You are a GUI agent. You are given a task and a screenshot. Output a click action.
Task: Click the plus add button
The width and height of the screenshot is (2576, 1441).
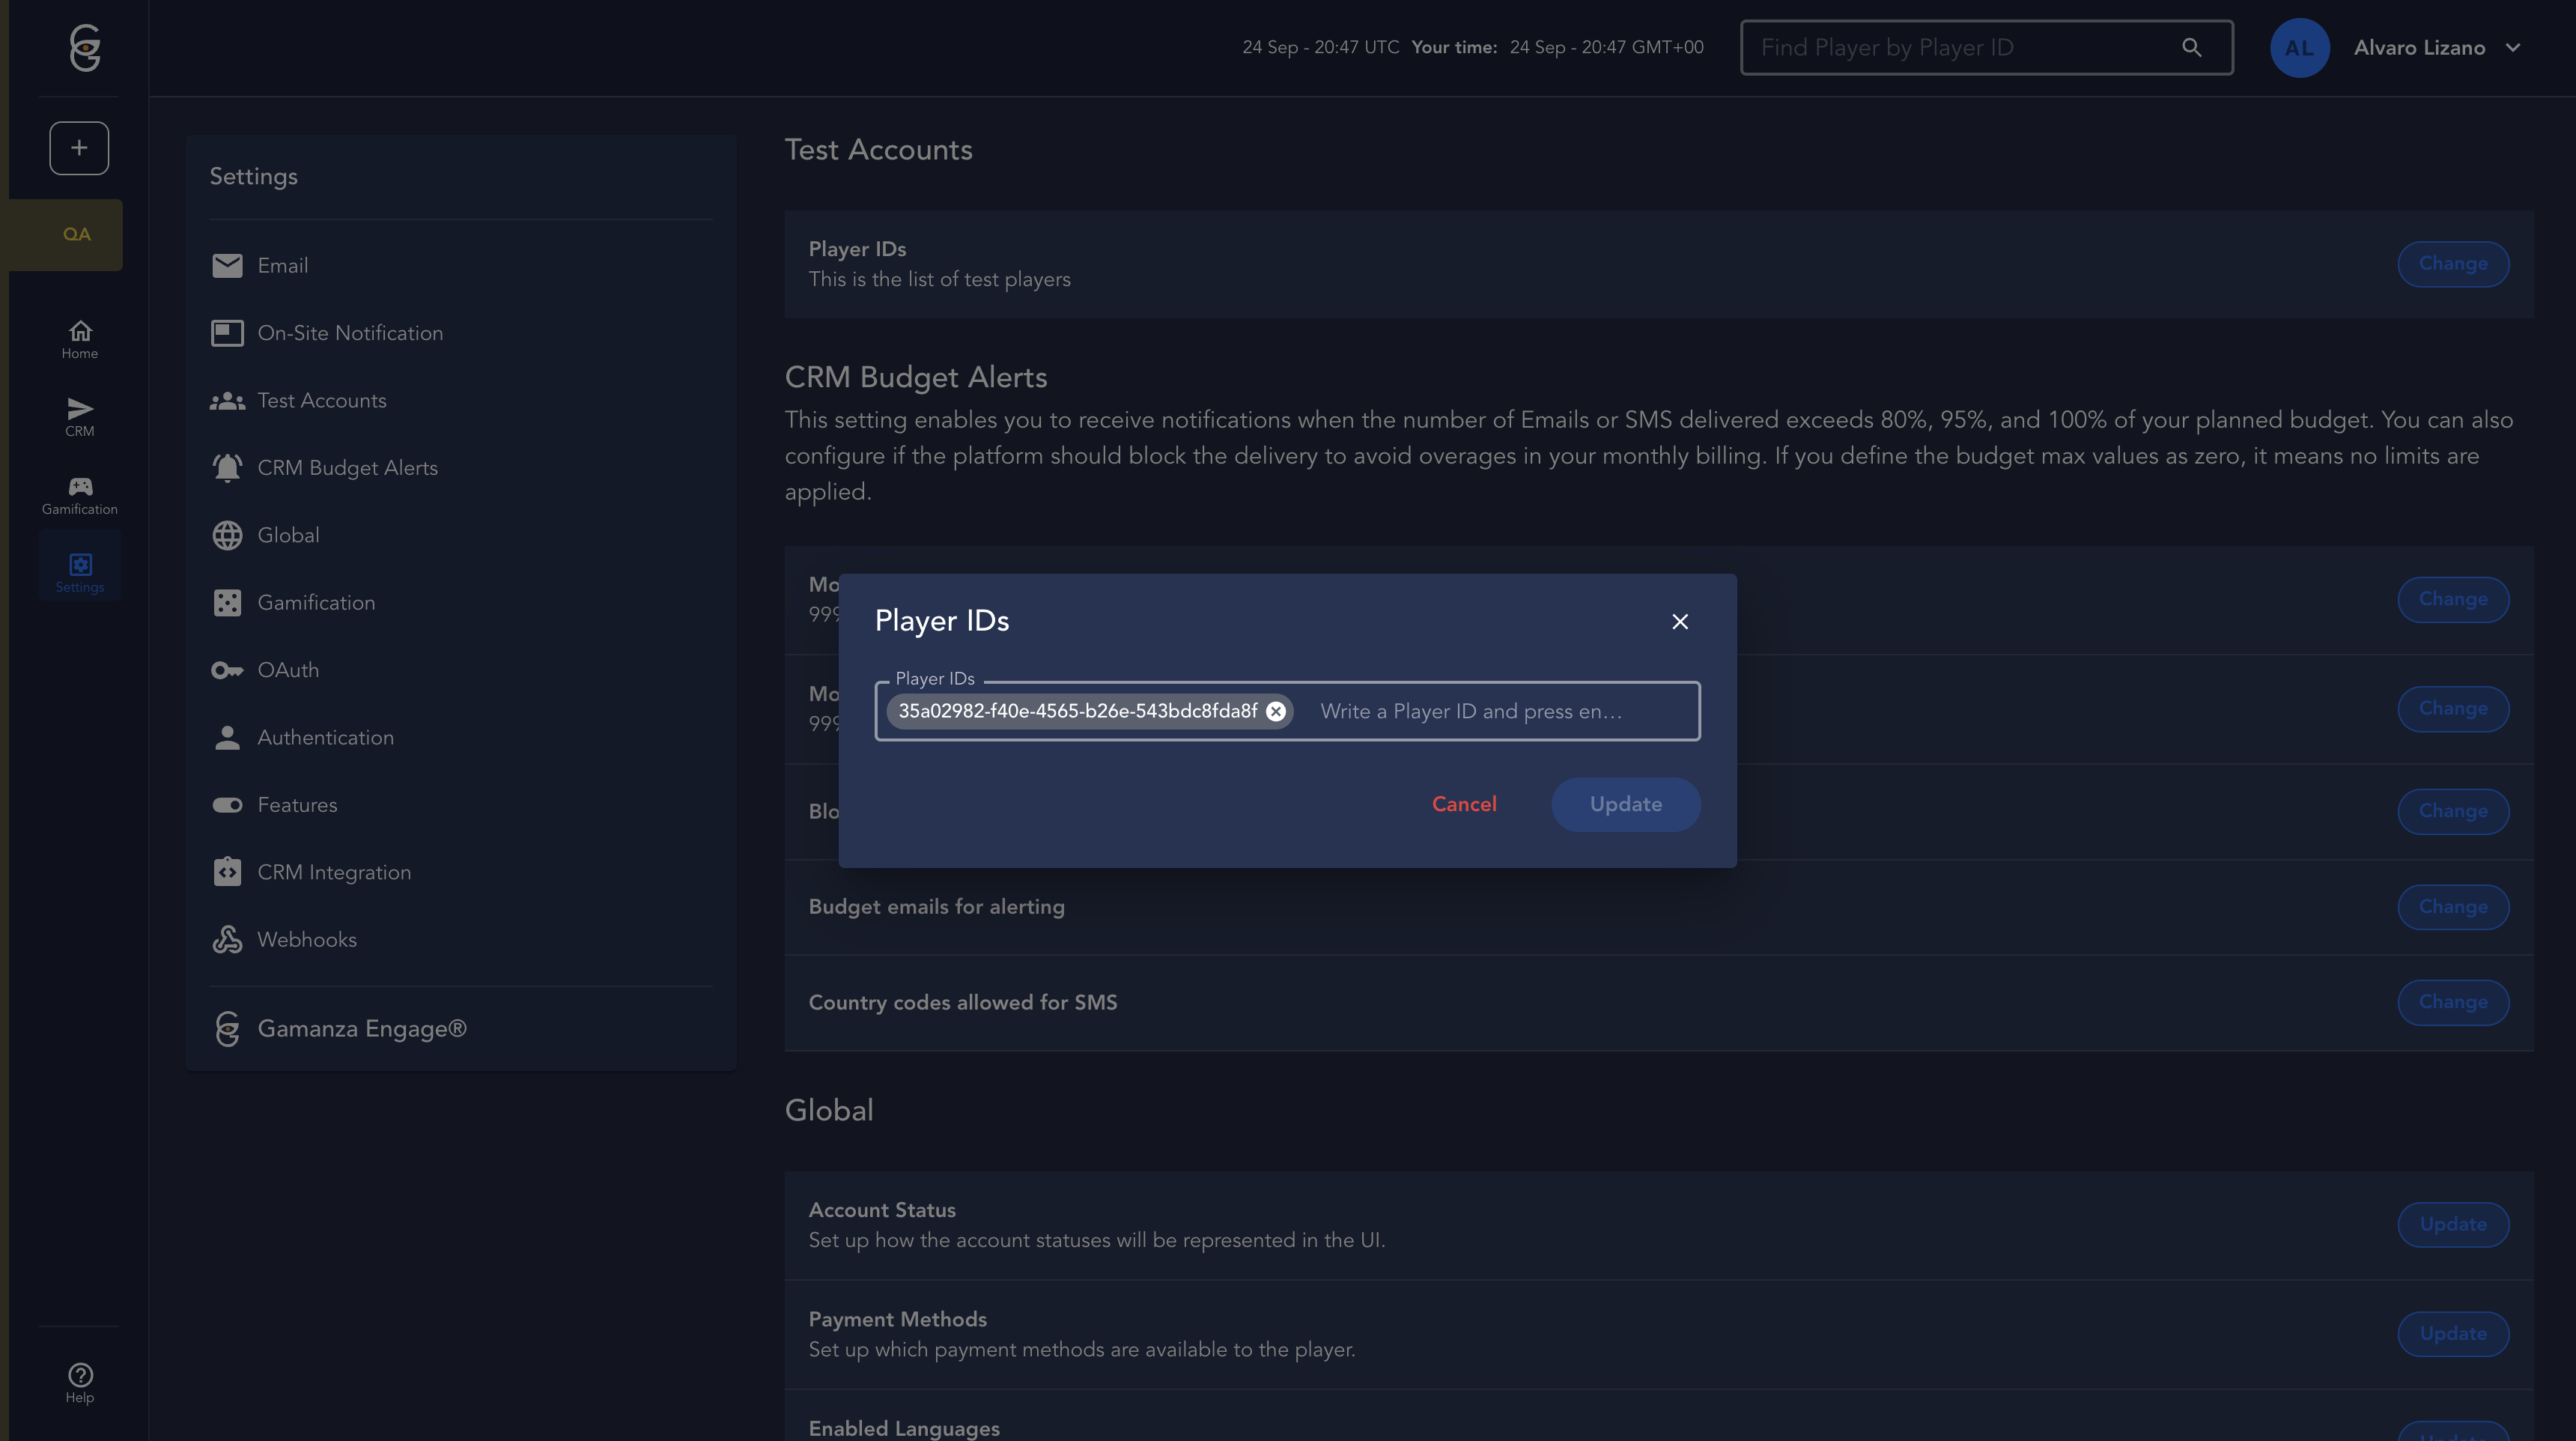(79, 148)
